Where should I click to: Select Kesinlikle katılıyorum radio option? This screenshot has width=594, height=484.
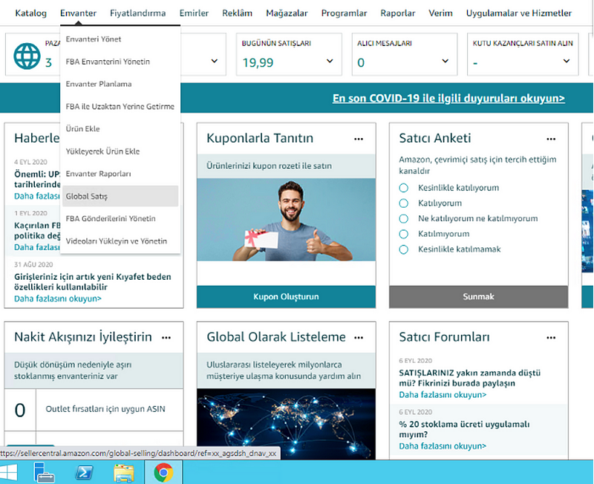[403, 188]
